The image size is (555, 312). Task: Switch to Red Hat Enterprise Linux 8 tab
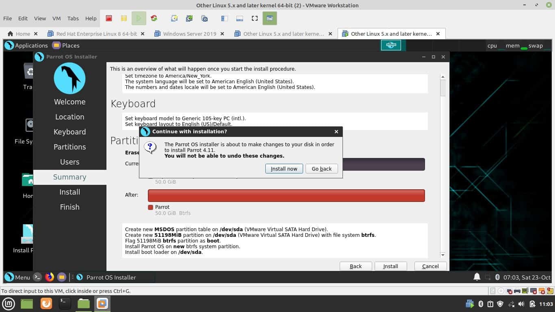click(x=93, y=34)
